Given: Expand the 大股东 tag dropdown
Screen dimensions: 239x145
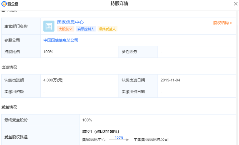Looking at the screenshot, I should click(x=66, y=29).
